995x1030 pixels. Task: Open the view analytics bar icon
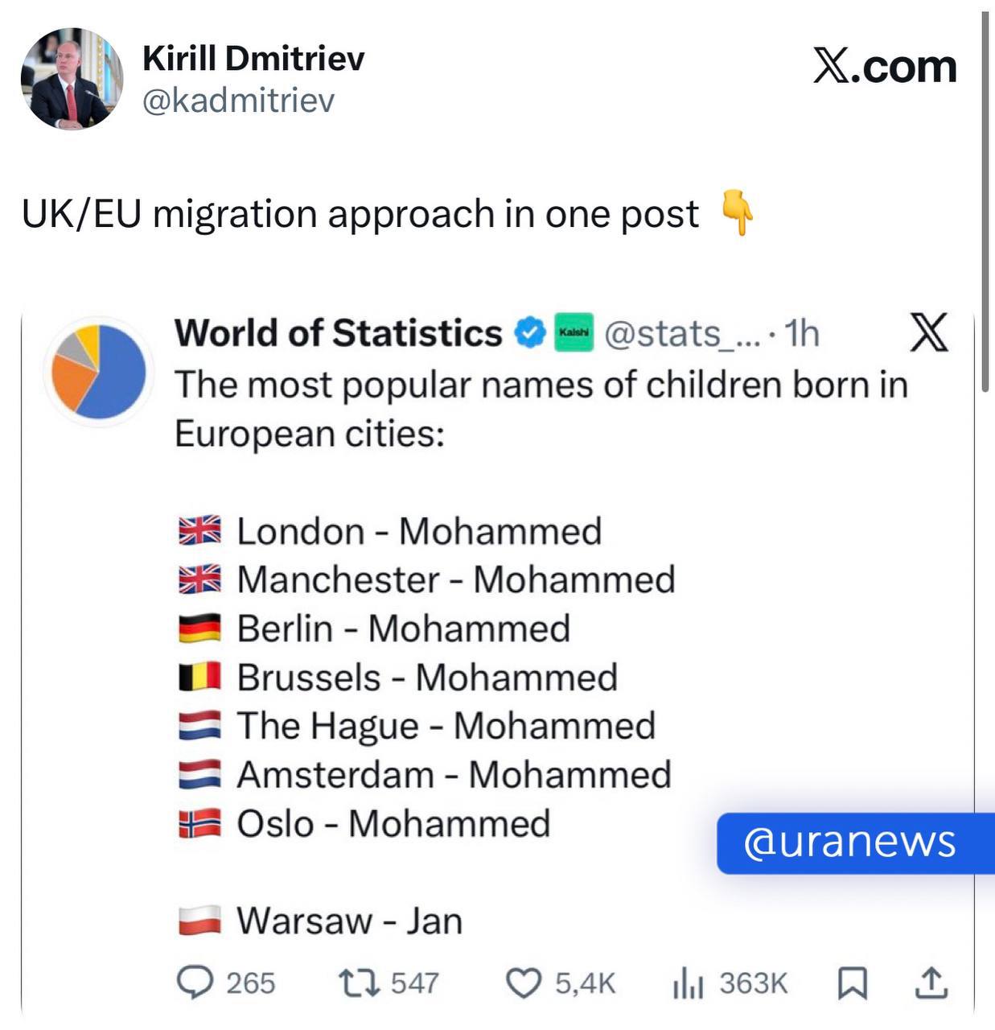pos(689,983)
